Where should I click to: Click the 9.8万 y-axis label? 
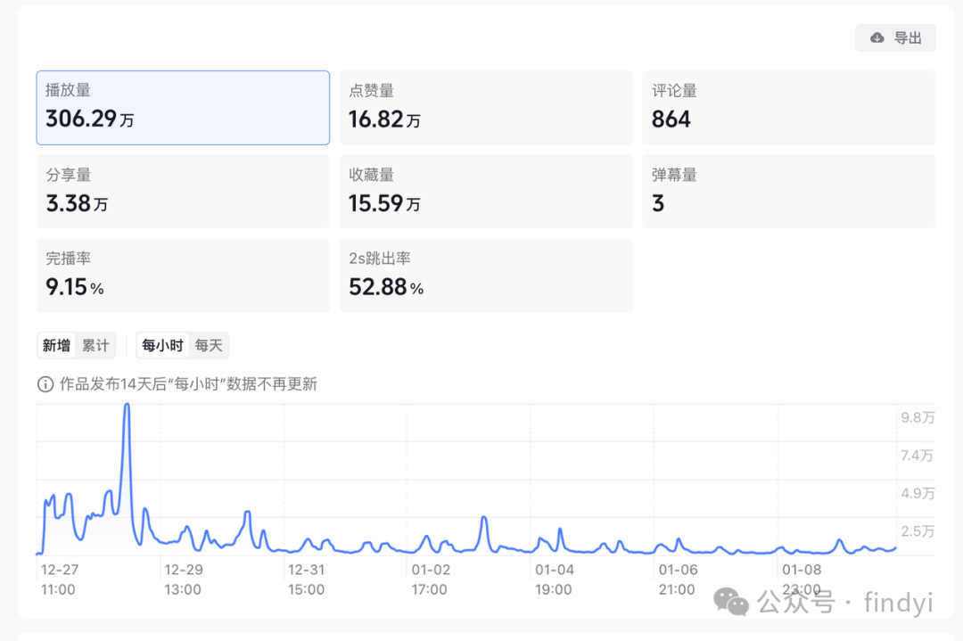[x=918, y=417]
